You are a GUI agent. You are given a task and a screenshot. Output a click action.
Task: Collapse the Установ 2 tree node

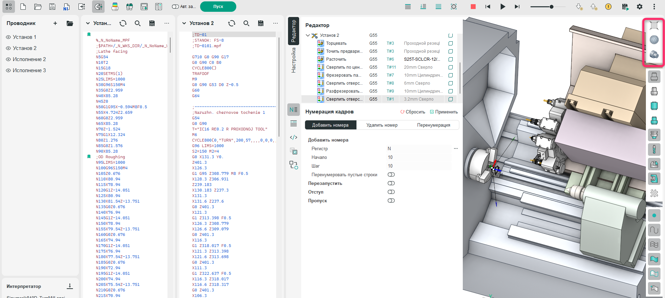pyautogui.click(x=307, y=35)
